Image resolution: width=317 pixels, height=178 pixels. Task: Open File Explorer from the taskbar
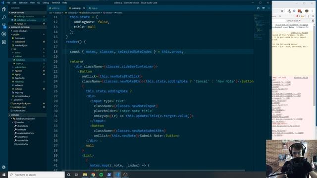point(85,175)
